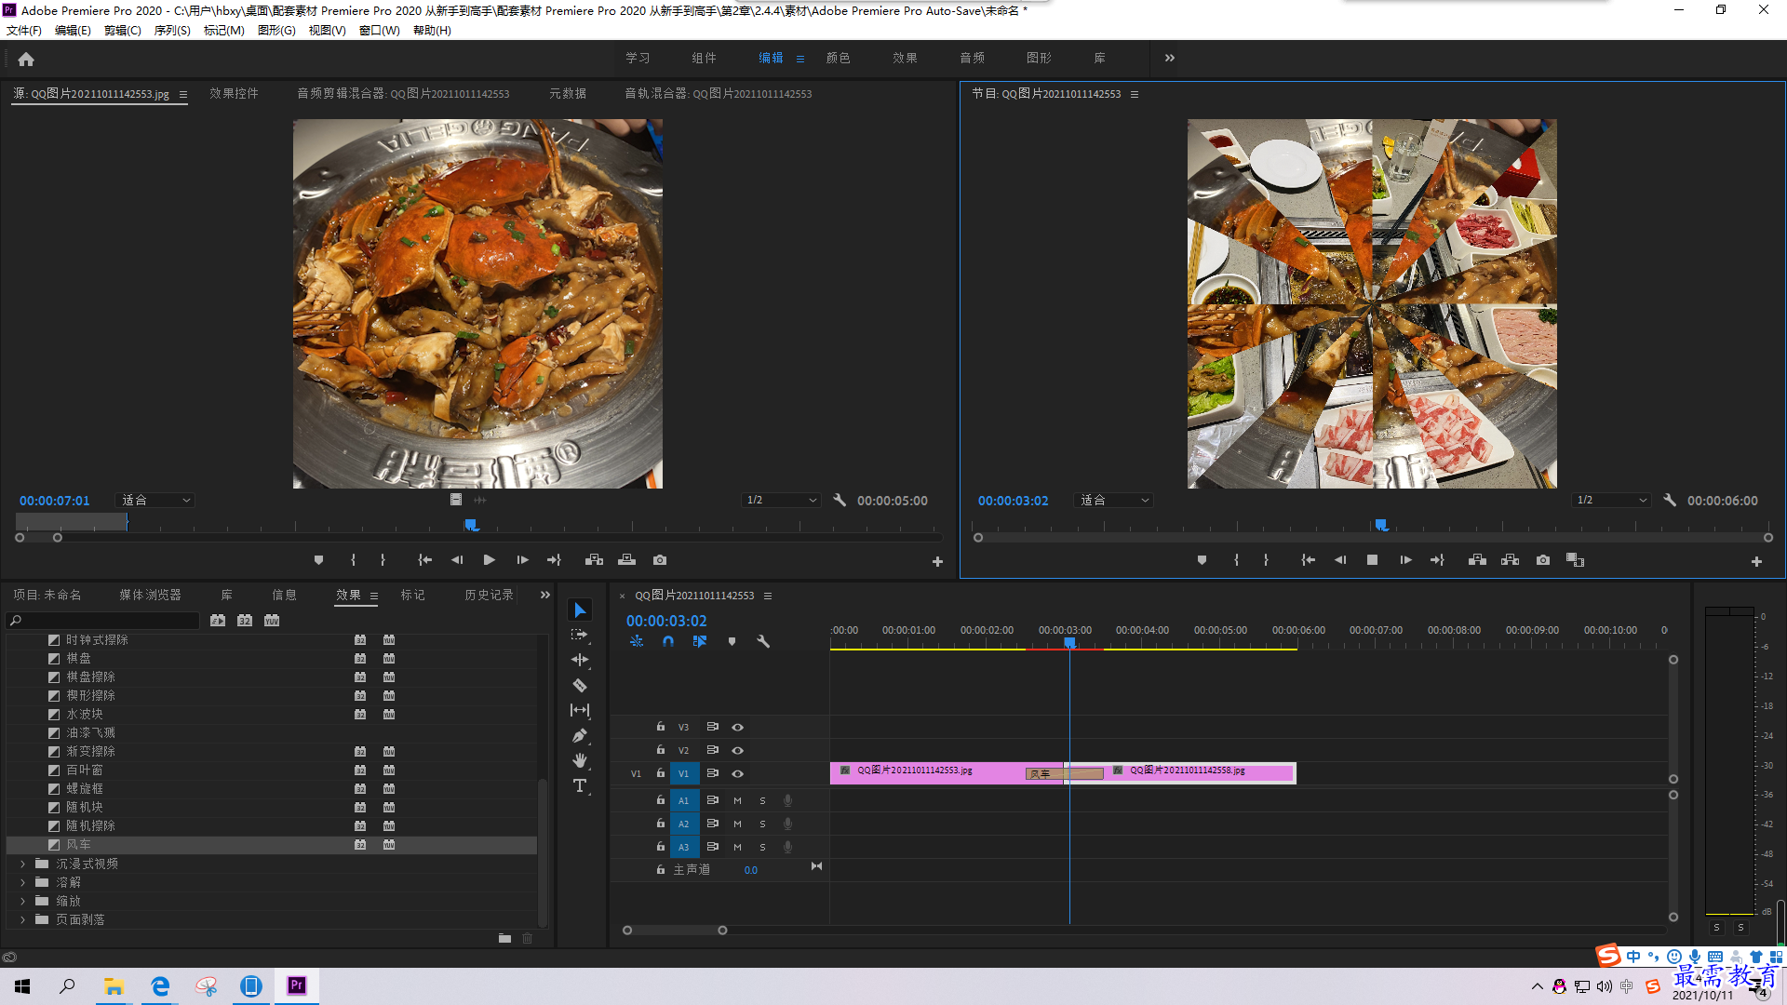
Task: Click the Home icon
Action: [x=26, y=59]
